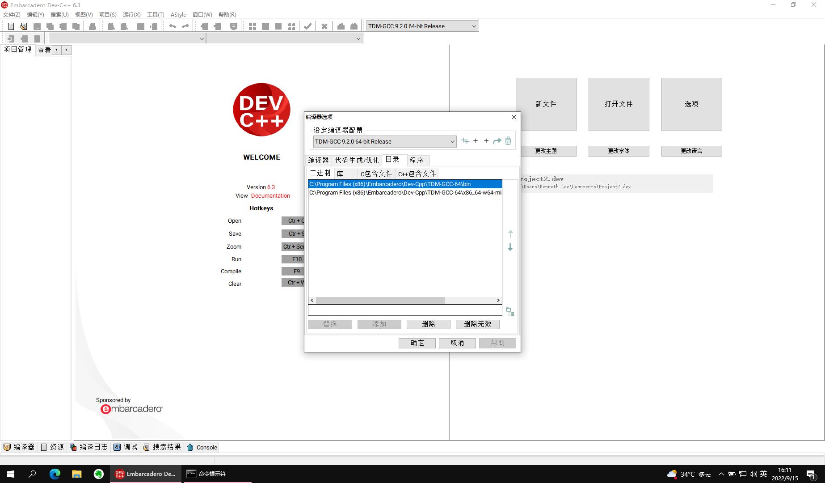
Task: Select the C包含文件 sub-tab
Action: click(x=376, y=174)
